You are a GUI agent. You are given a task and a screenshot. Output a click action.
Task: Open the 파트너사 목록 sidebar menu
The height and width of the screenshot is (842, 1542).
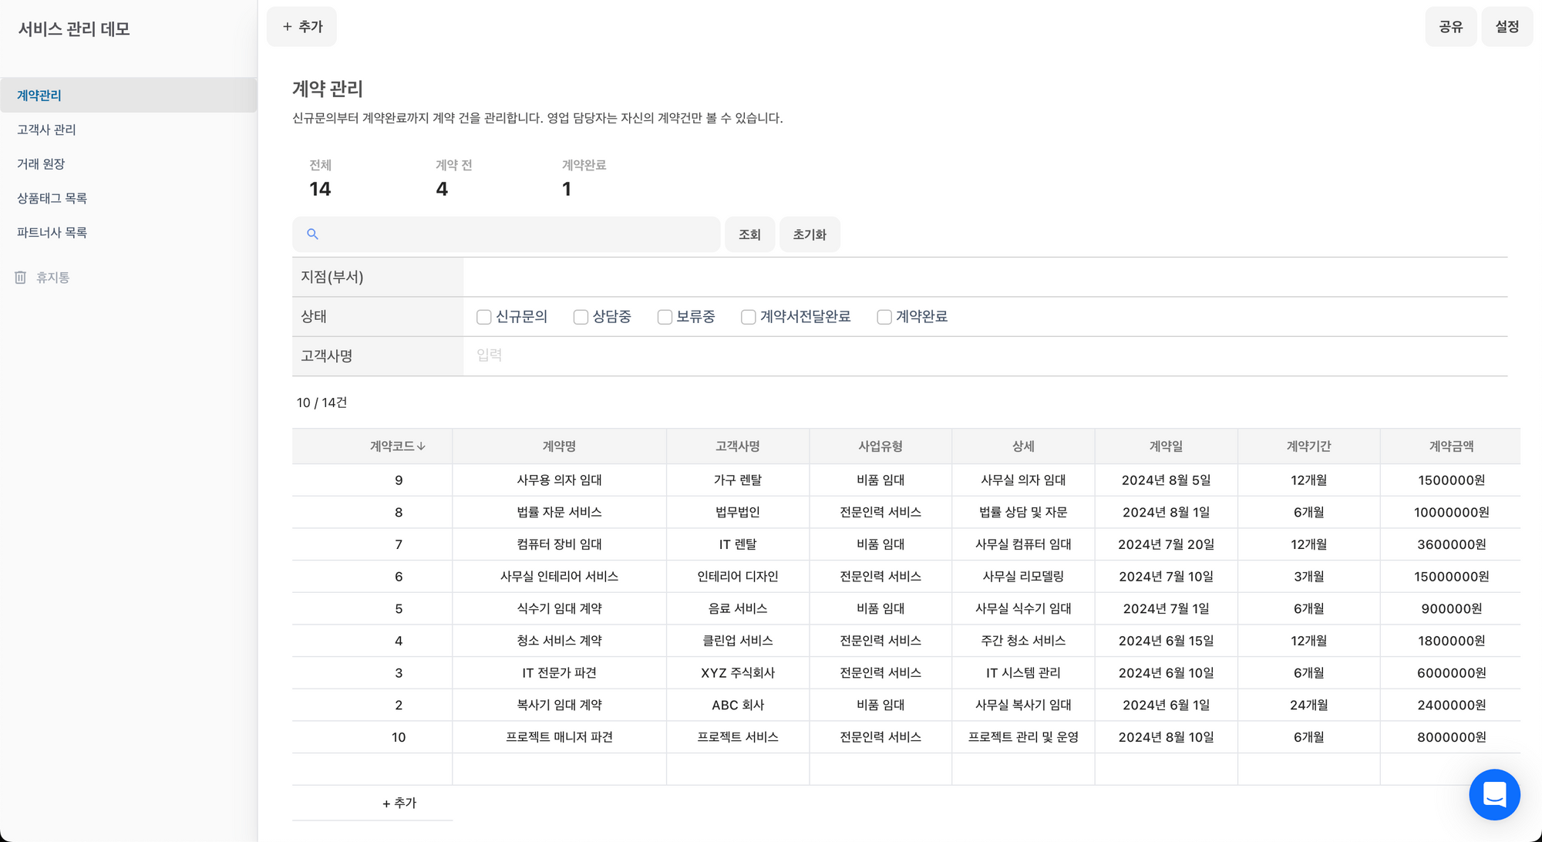pos(129,232)
